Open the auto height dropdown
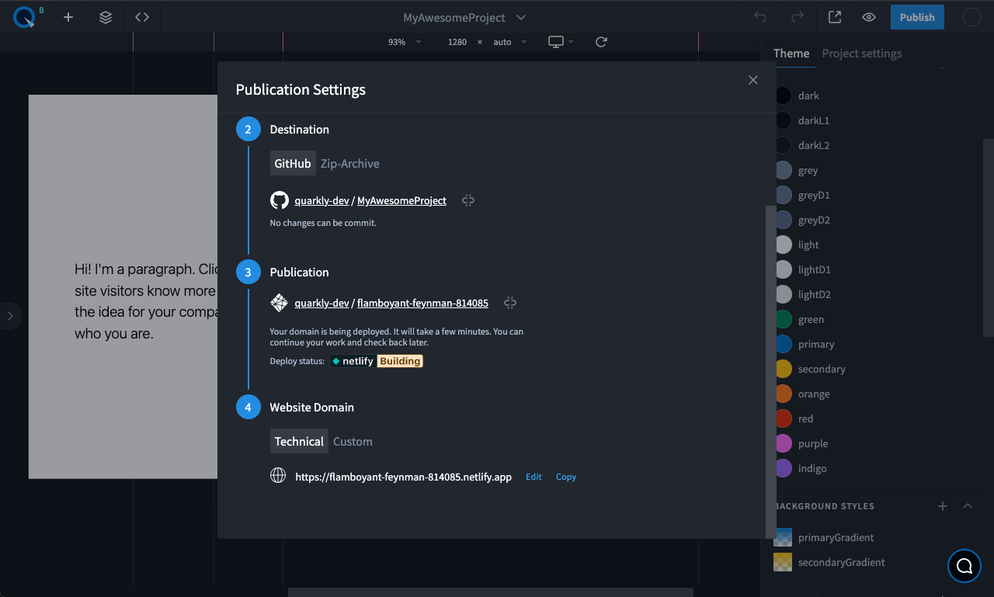The width and height of the screenshot is (994, 597). [510, 42]
